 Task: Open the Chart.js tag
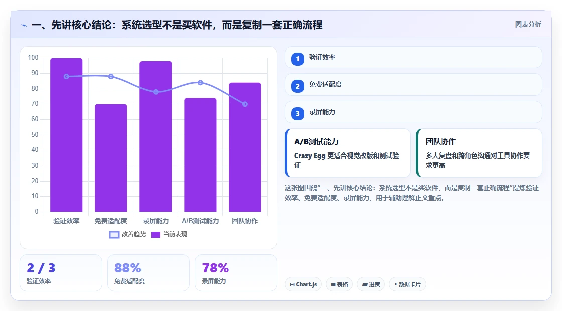(303, 284)
